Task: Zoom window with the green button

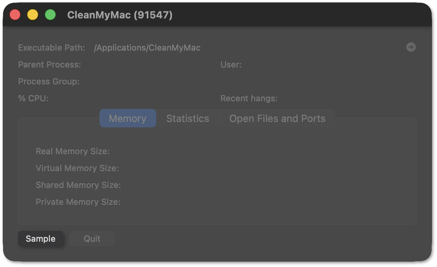Action: [x=50, y=15]
